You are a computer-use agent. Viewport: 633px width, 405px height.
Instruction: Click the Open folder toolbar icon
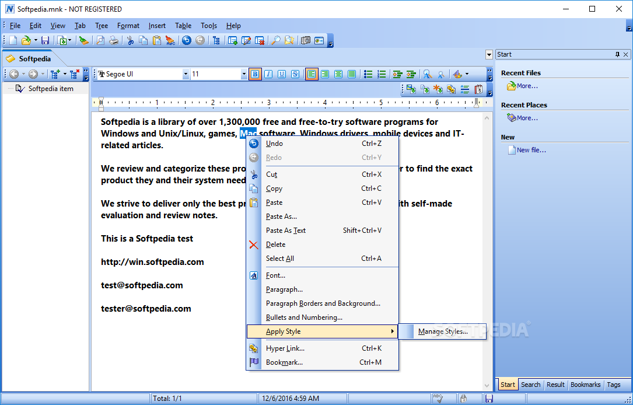[x=26, y=40]
